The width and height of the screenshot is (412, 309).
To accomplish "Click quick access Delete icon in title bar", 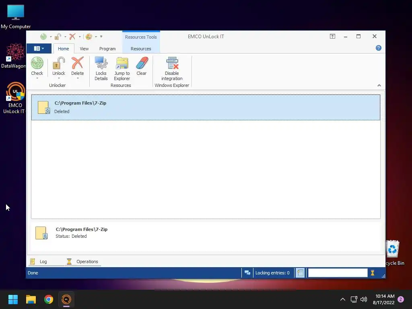I will click(x=72, y=37).
